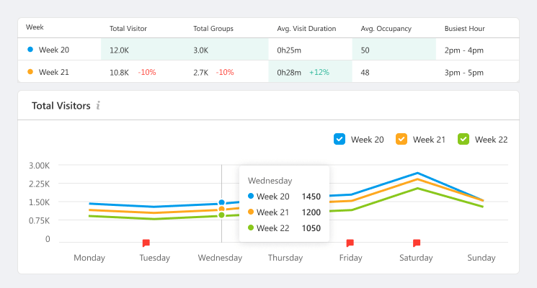This screenshot has height=288, width=537.
Task: Click the Avg. Occupancy column header
Action: [386, 29]
